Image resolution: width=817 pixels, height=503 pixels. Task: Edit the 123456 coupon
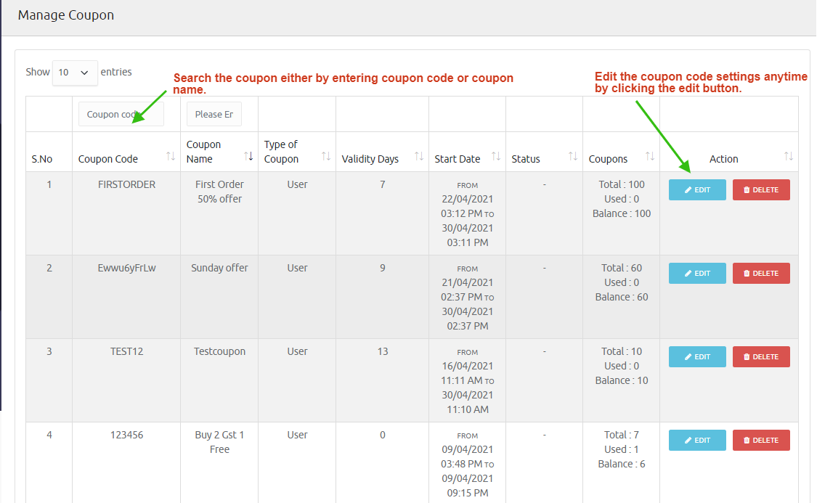[x=697, y=441]
